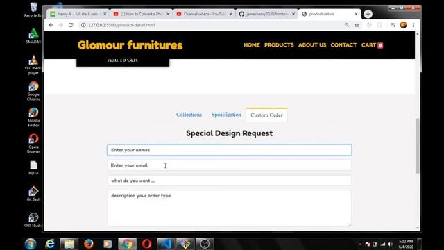Go to HOME in the navbar
This screenshot has width=444, height=250.
[252, 45]
